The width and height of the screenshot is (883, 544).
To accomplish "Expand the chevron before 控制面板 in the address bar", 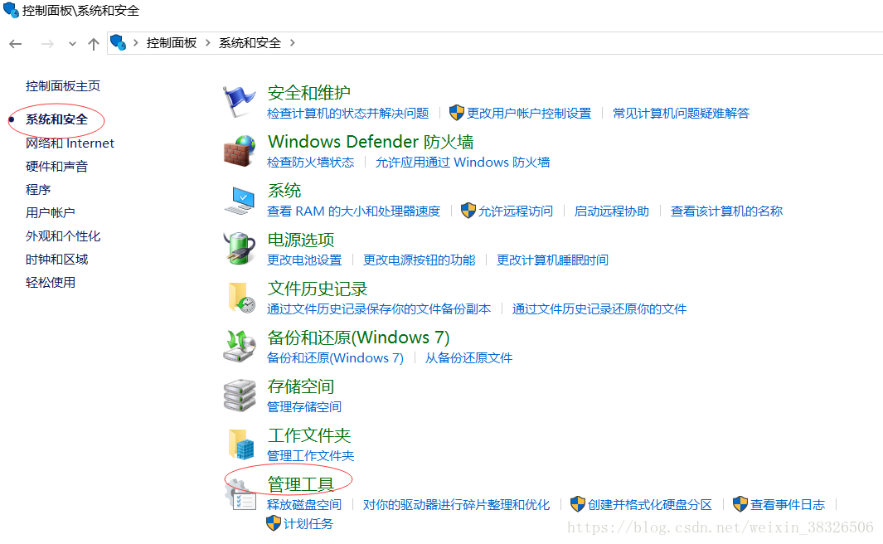I will point(136,43).
